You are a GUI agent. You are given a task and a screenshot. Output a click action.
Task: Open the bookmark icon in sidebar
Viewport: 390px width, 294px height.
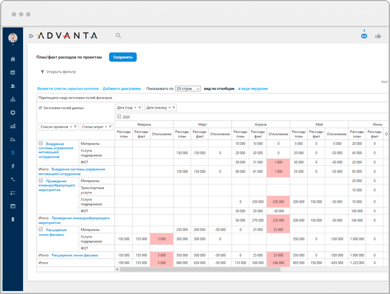click(12, 220)
